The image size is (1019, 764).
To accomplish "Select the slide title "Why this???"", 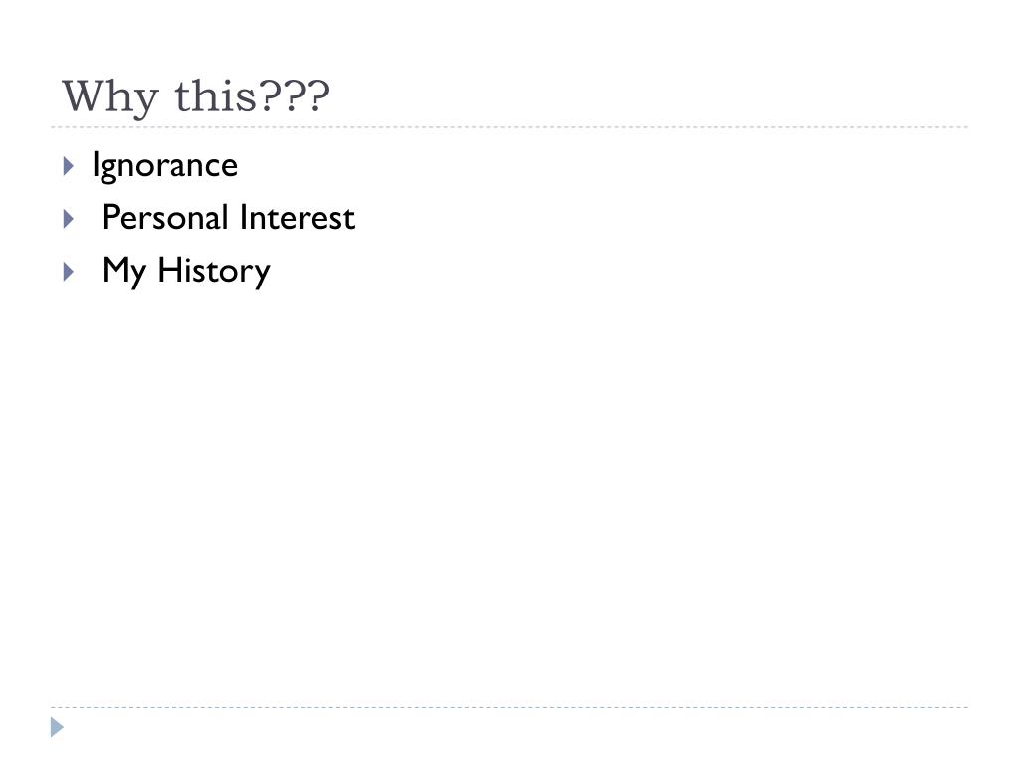I will coord(195,97).
